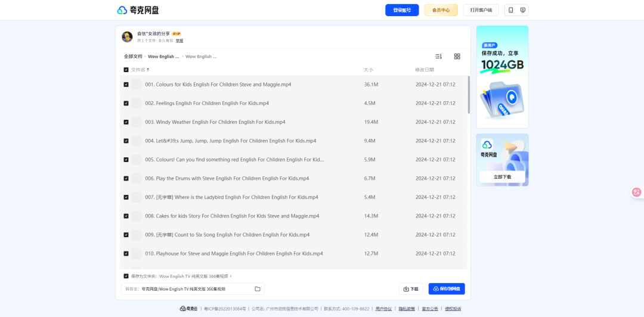This screenshot has height=317, width=644.
Task: Switch to the grid view icon
Action: point(457,56)
